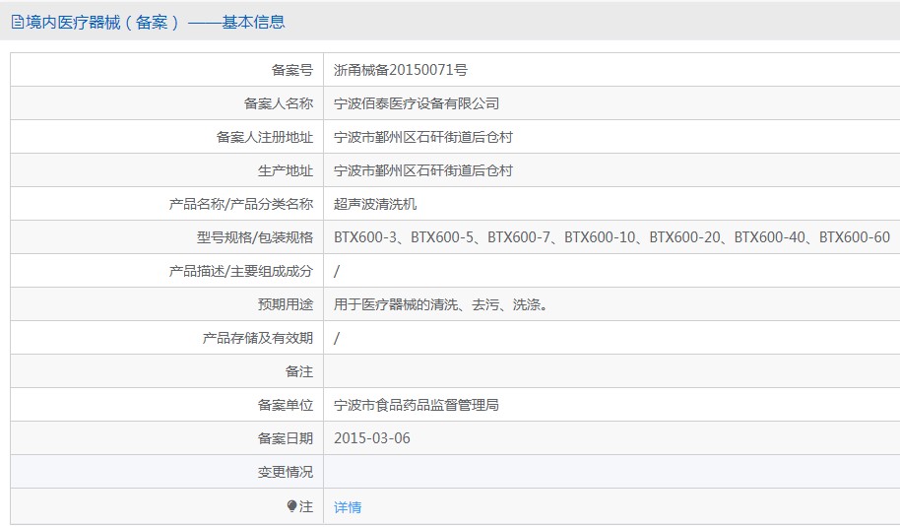900x527 pixels.
Task: Click the slash value in 产品存储及有效期 row
Action: pos(337,338)
